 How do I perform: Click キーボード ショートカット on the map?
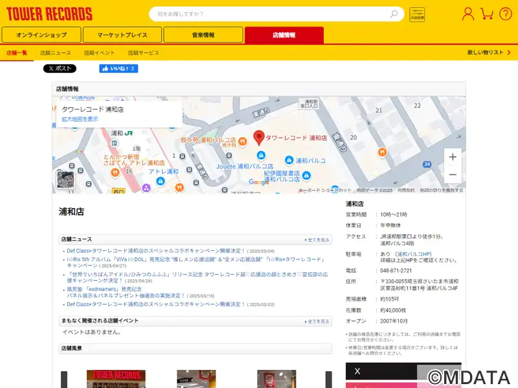[325, 190]
